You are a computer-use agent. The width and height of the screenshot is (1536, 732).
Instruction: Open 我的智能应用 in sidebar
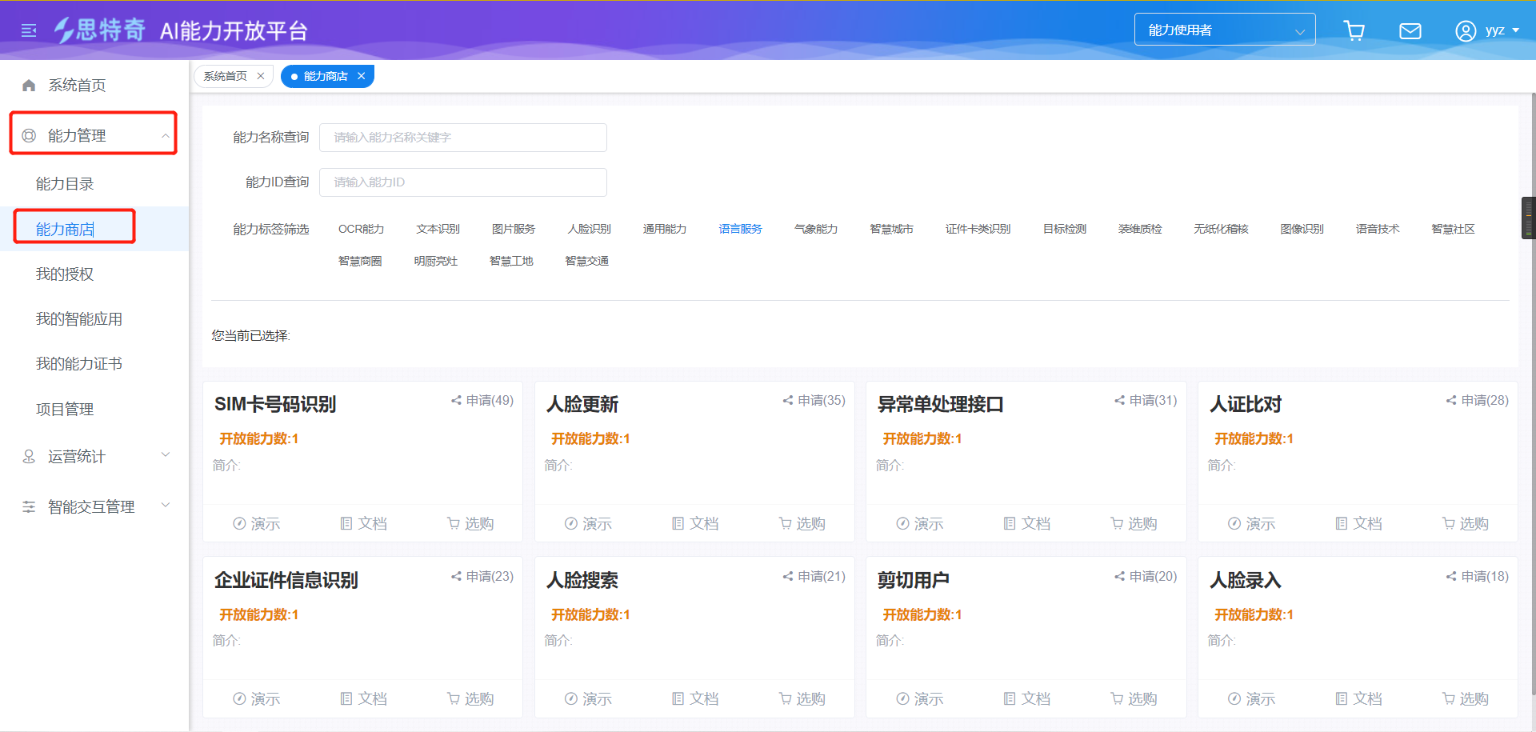point(78,319)
